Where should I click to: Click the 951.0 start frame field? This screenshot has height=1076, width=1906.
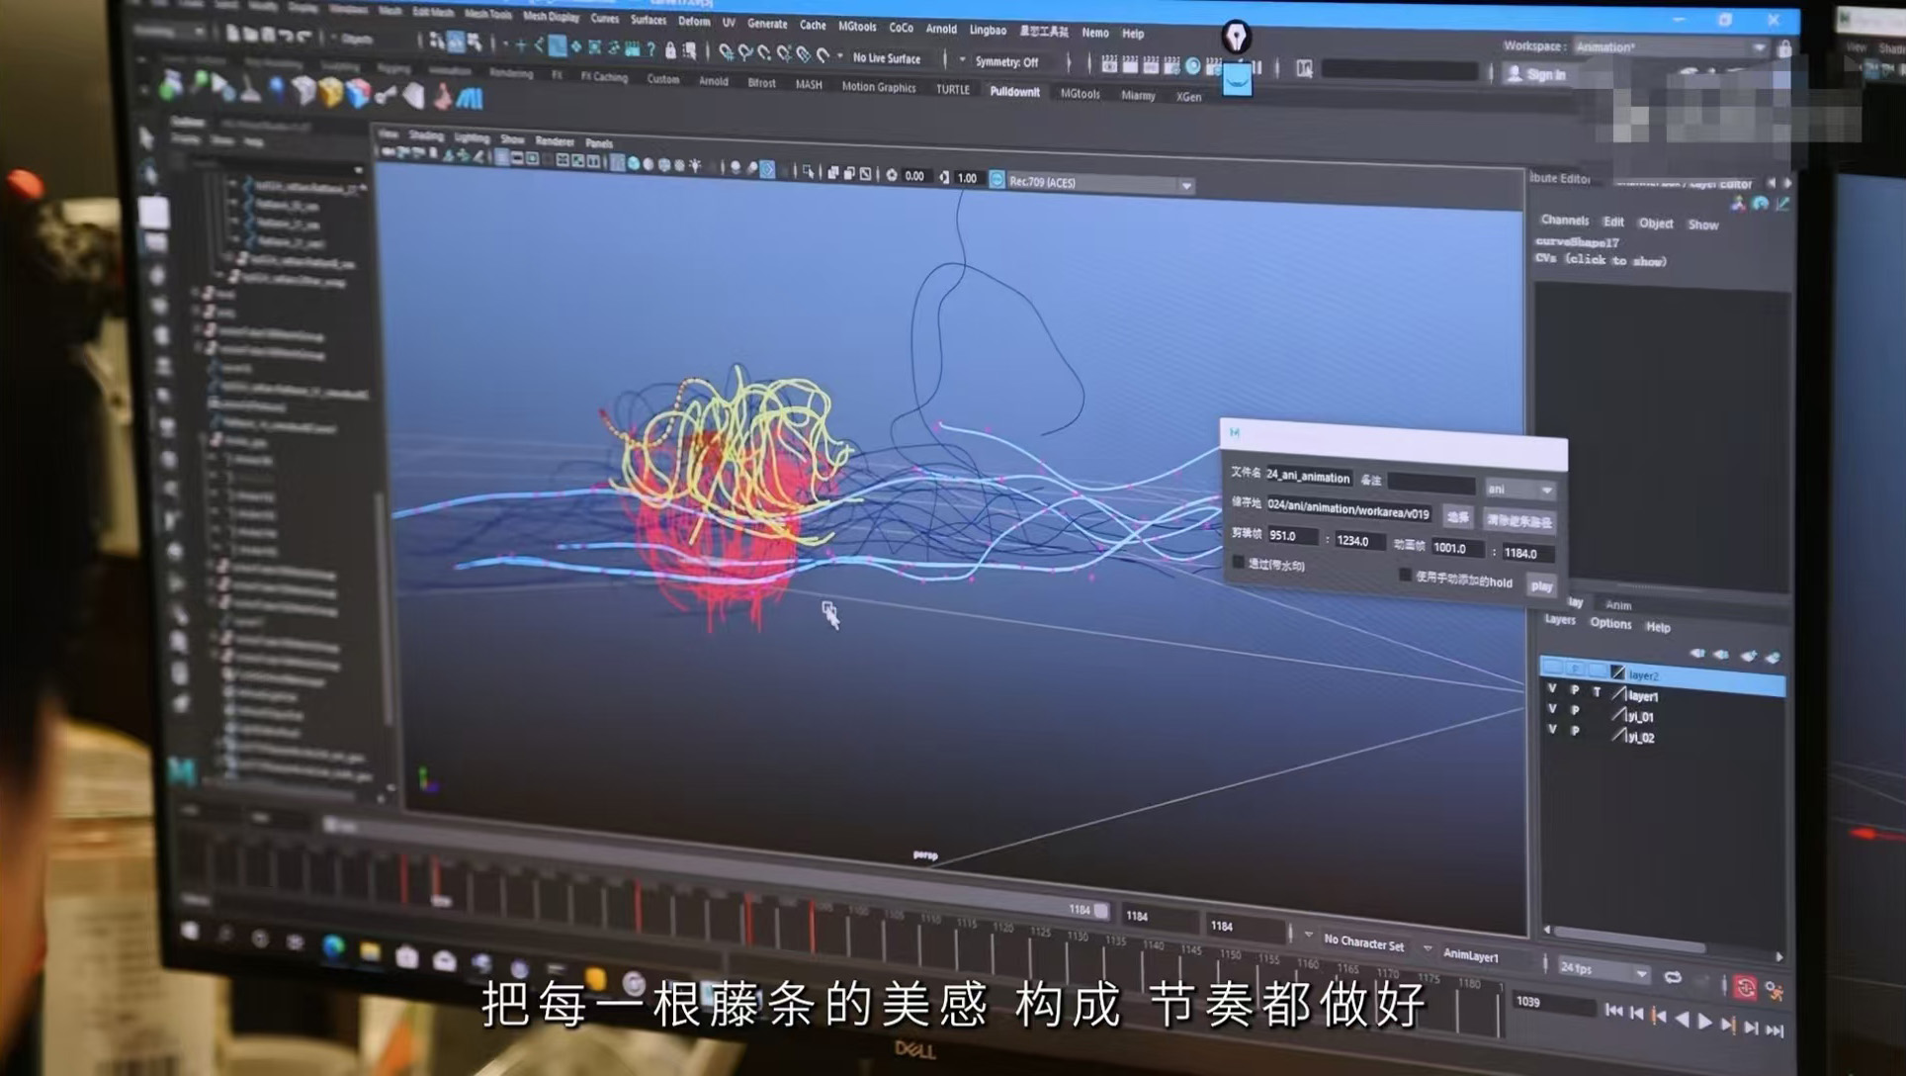coord(1292,536)
